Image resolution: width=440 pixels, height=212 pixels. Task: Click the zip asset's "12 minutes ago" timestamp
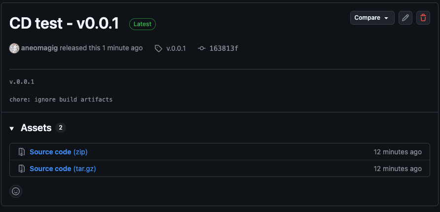[x=398, y=152]
